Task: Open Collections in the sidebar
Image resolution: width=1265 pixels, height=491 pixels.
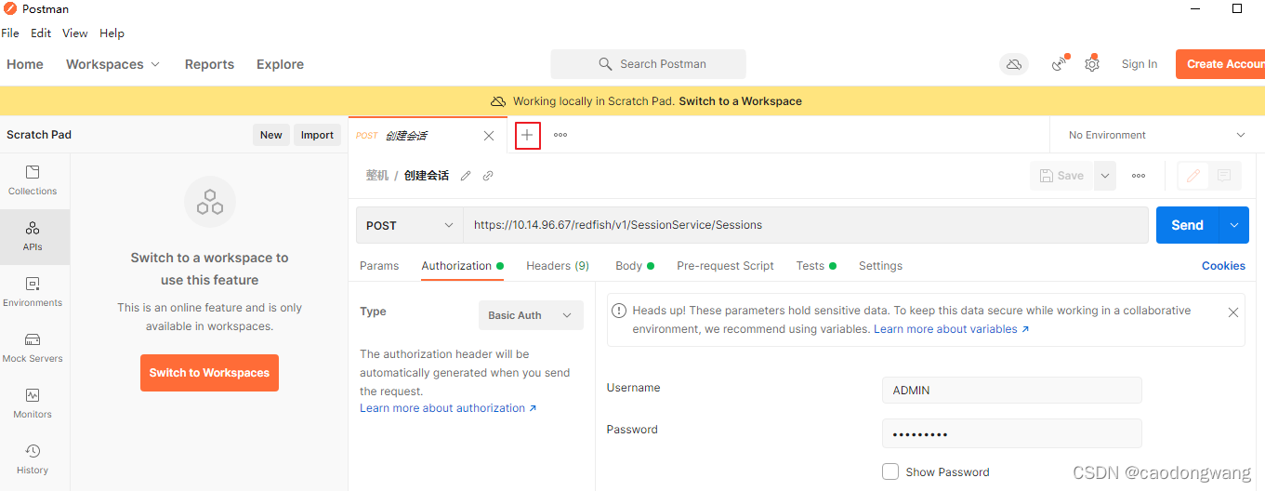Action: coord(33,180)
